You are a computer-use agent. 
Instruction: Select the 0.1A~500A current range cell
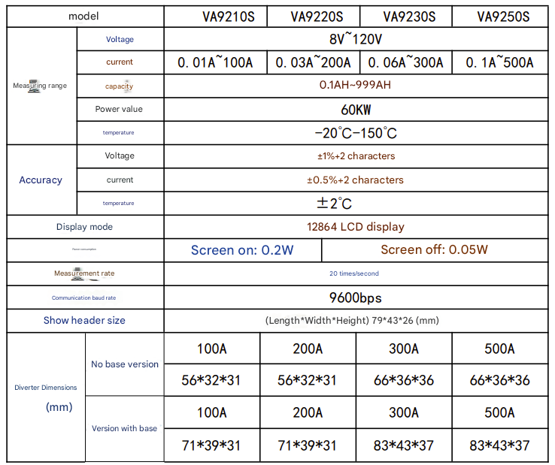point(499,62)
